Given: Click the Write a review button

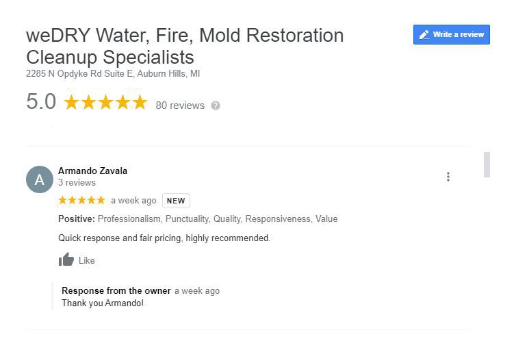Looking at the screenshot, I should [451, 34].
